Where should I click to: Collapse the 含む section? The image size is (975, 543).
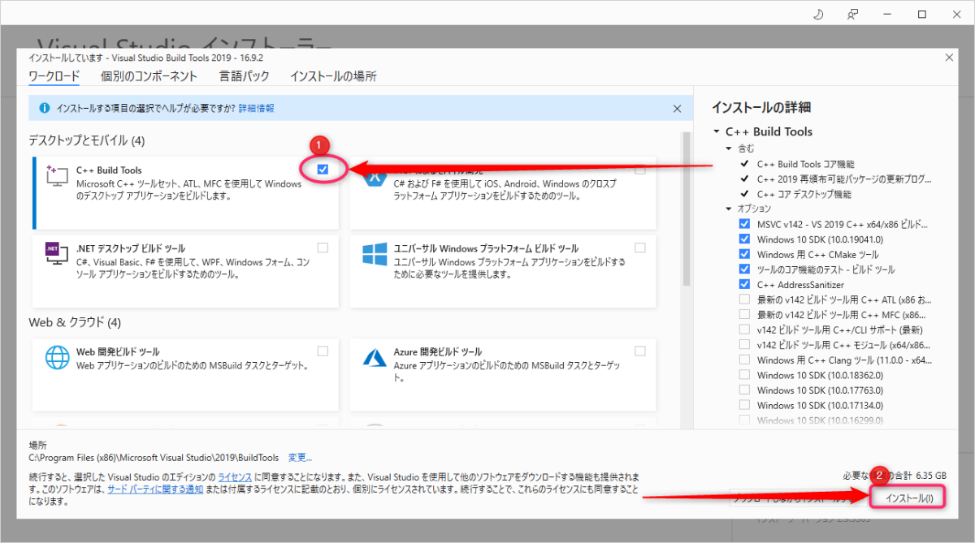[729, 149]
